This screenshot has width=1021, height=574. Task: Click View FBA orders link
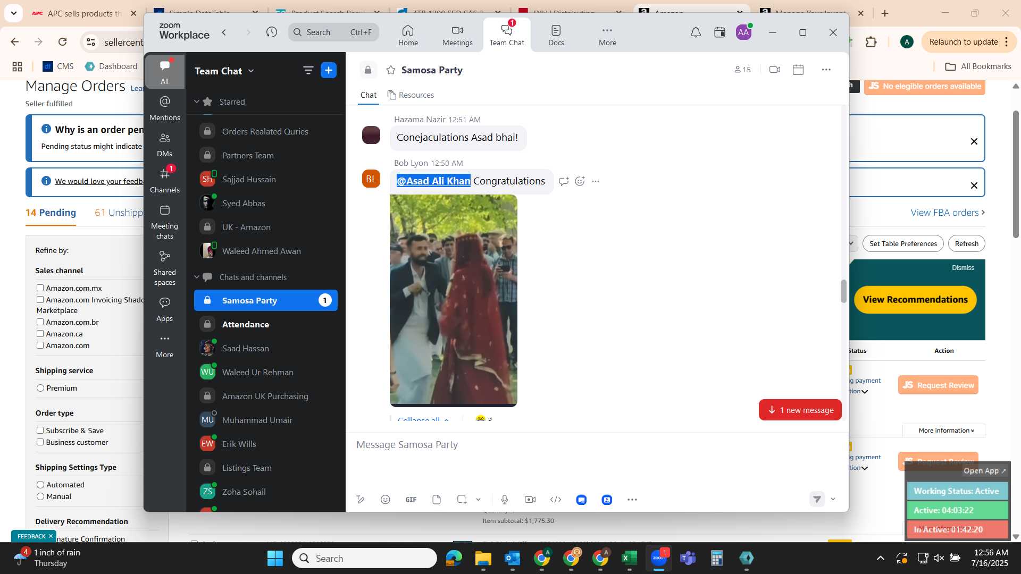coord(948,213)
